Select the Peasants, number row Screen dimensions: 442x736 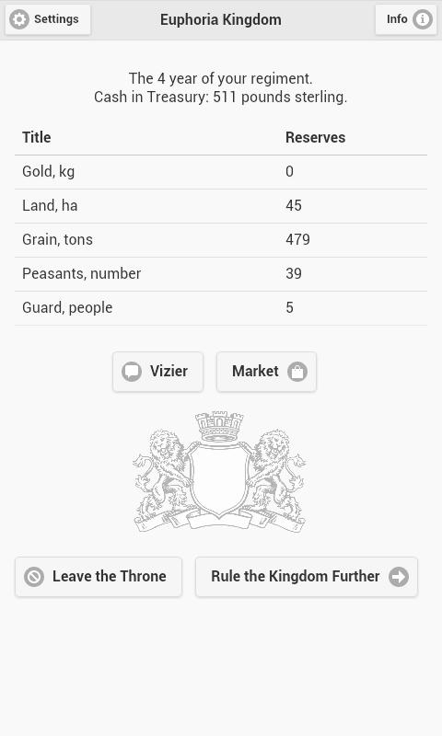click(221, 274)
